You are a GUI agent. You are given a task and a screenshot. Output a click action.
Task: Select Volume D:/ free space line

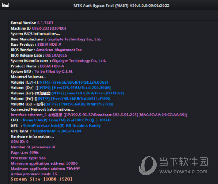click(x=61, y=88)
